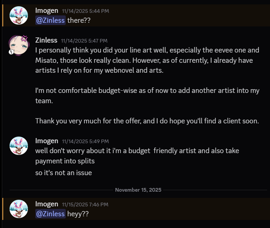
Task: Click Imogen's username on the 5:49 PM message
Action: click(x=47, y=141)
